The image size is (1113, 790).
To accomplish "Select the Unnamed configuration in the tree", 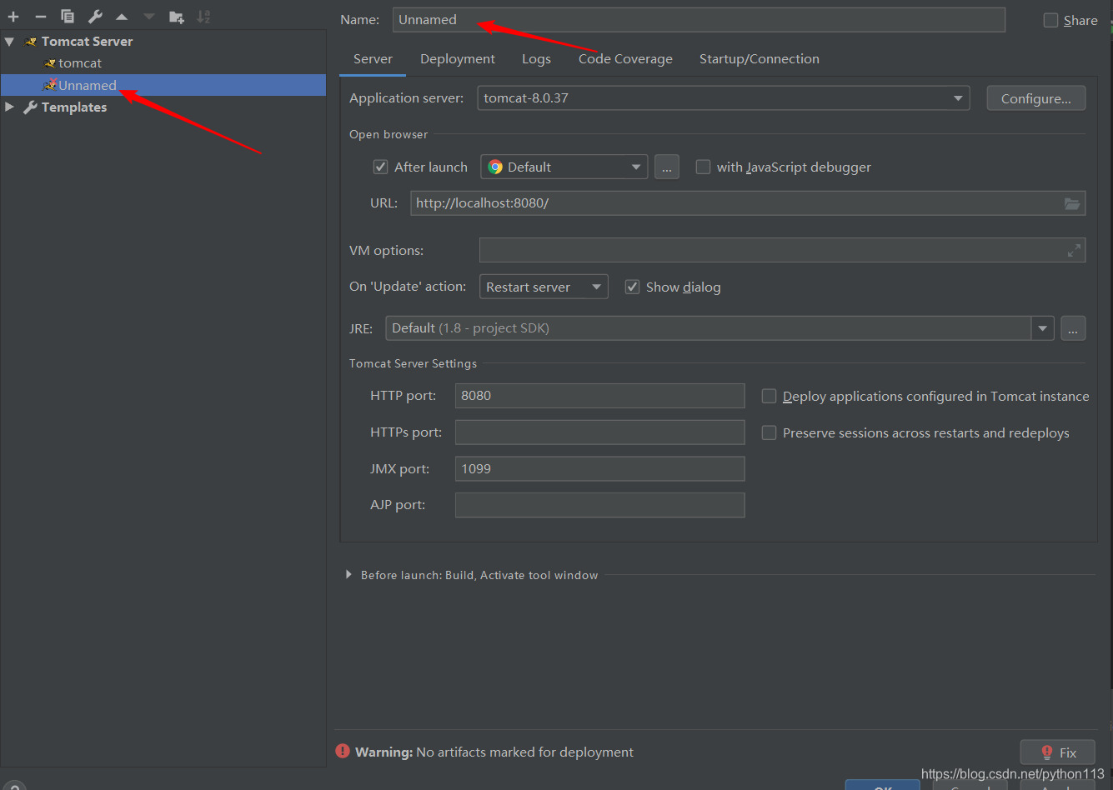I will (163, 85).
